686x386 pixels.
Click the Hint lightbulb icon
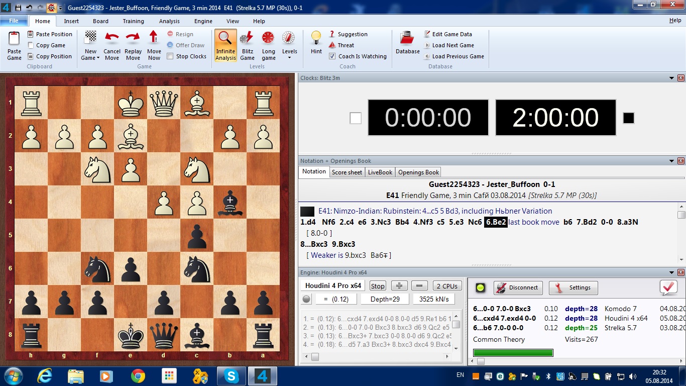point(316,39)
